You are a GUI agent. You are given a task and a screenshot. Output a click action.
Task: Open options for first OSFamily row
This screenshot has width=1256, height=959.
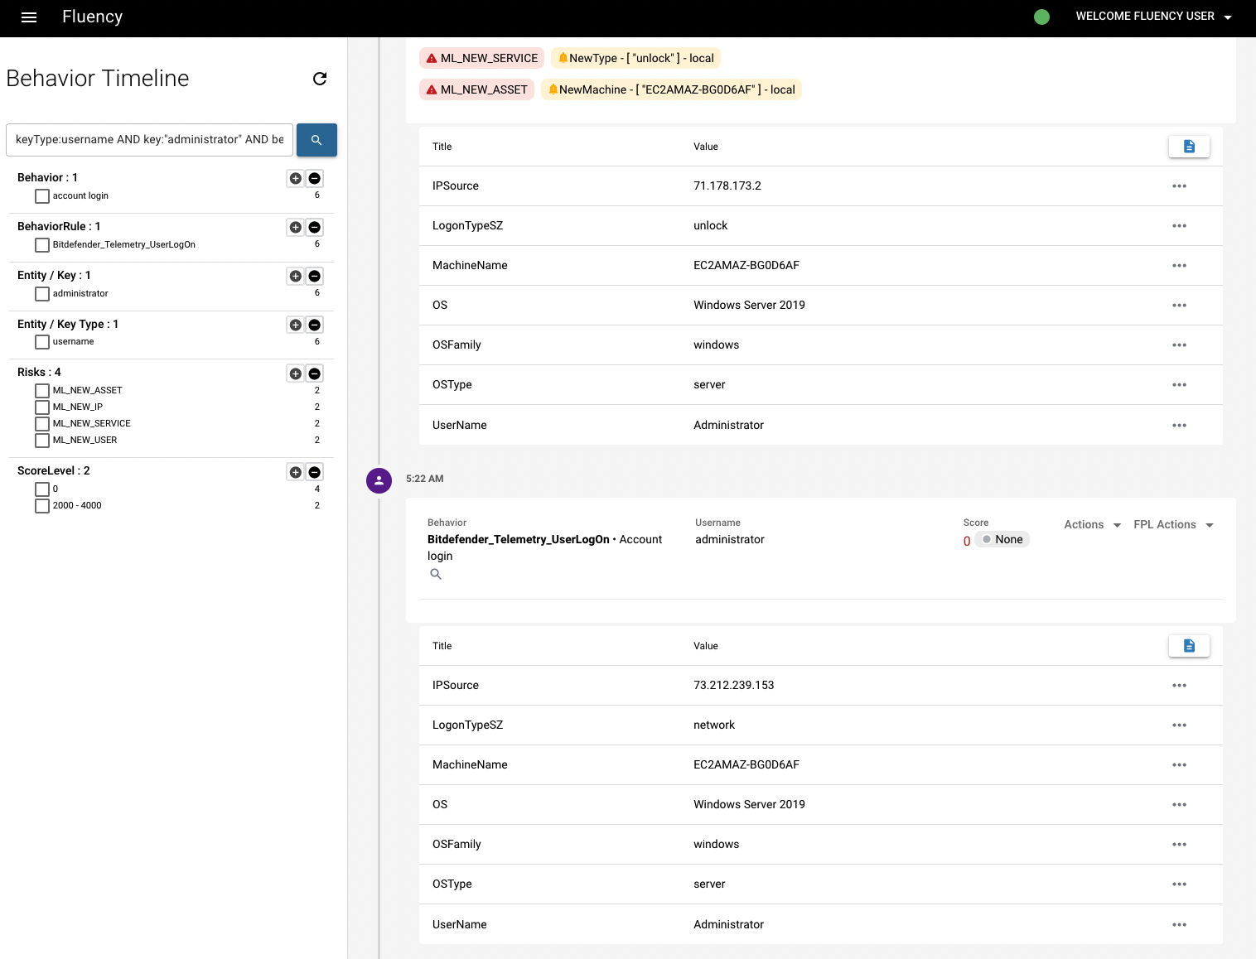point(1180,345)
